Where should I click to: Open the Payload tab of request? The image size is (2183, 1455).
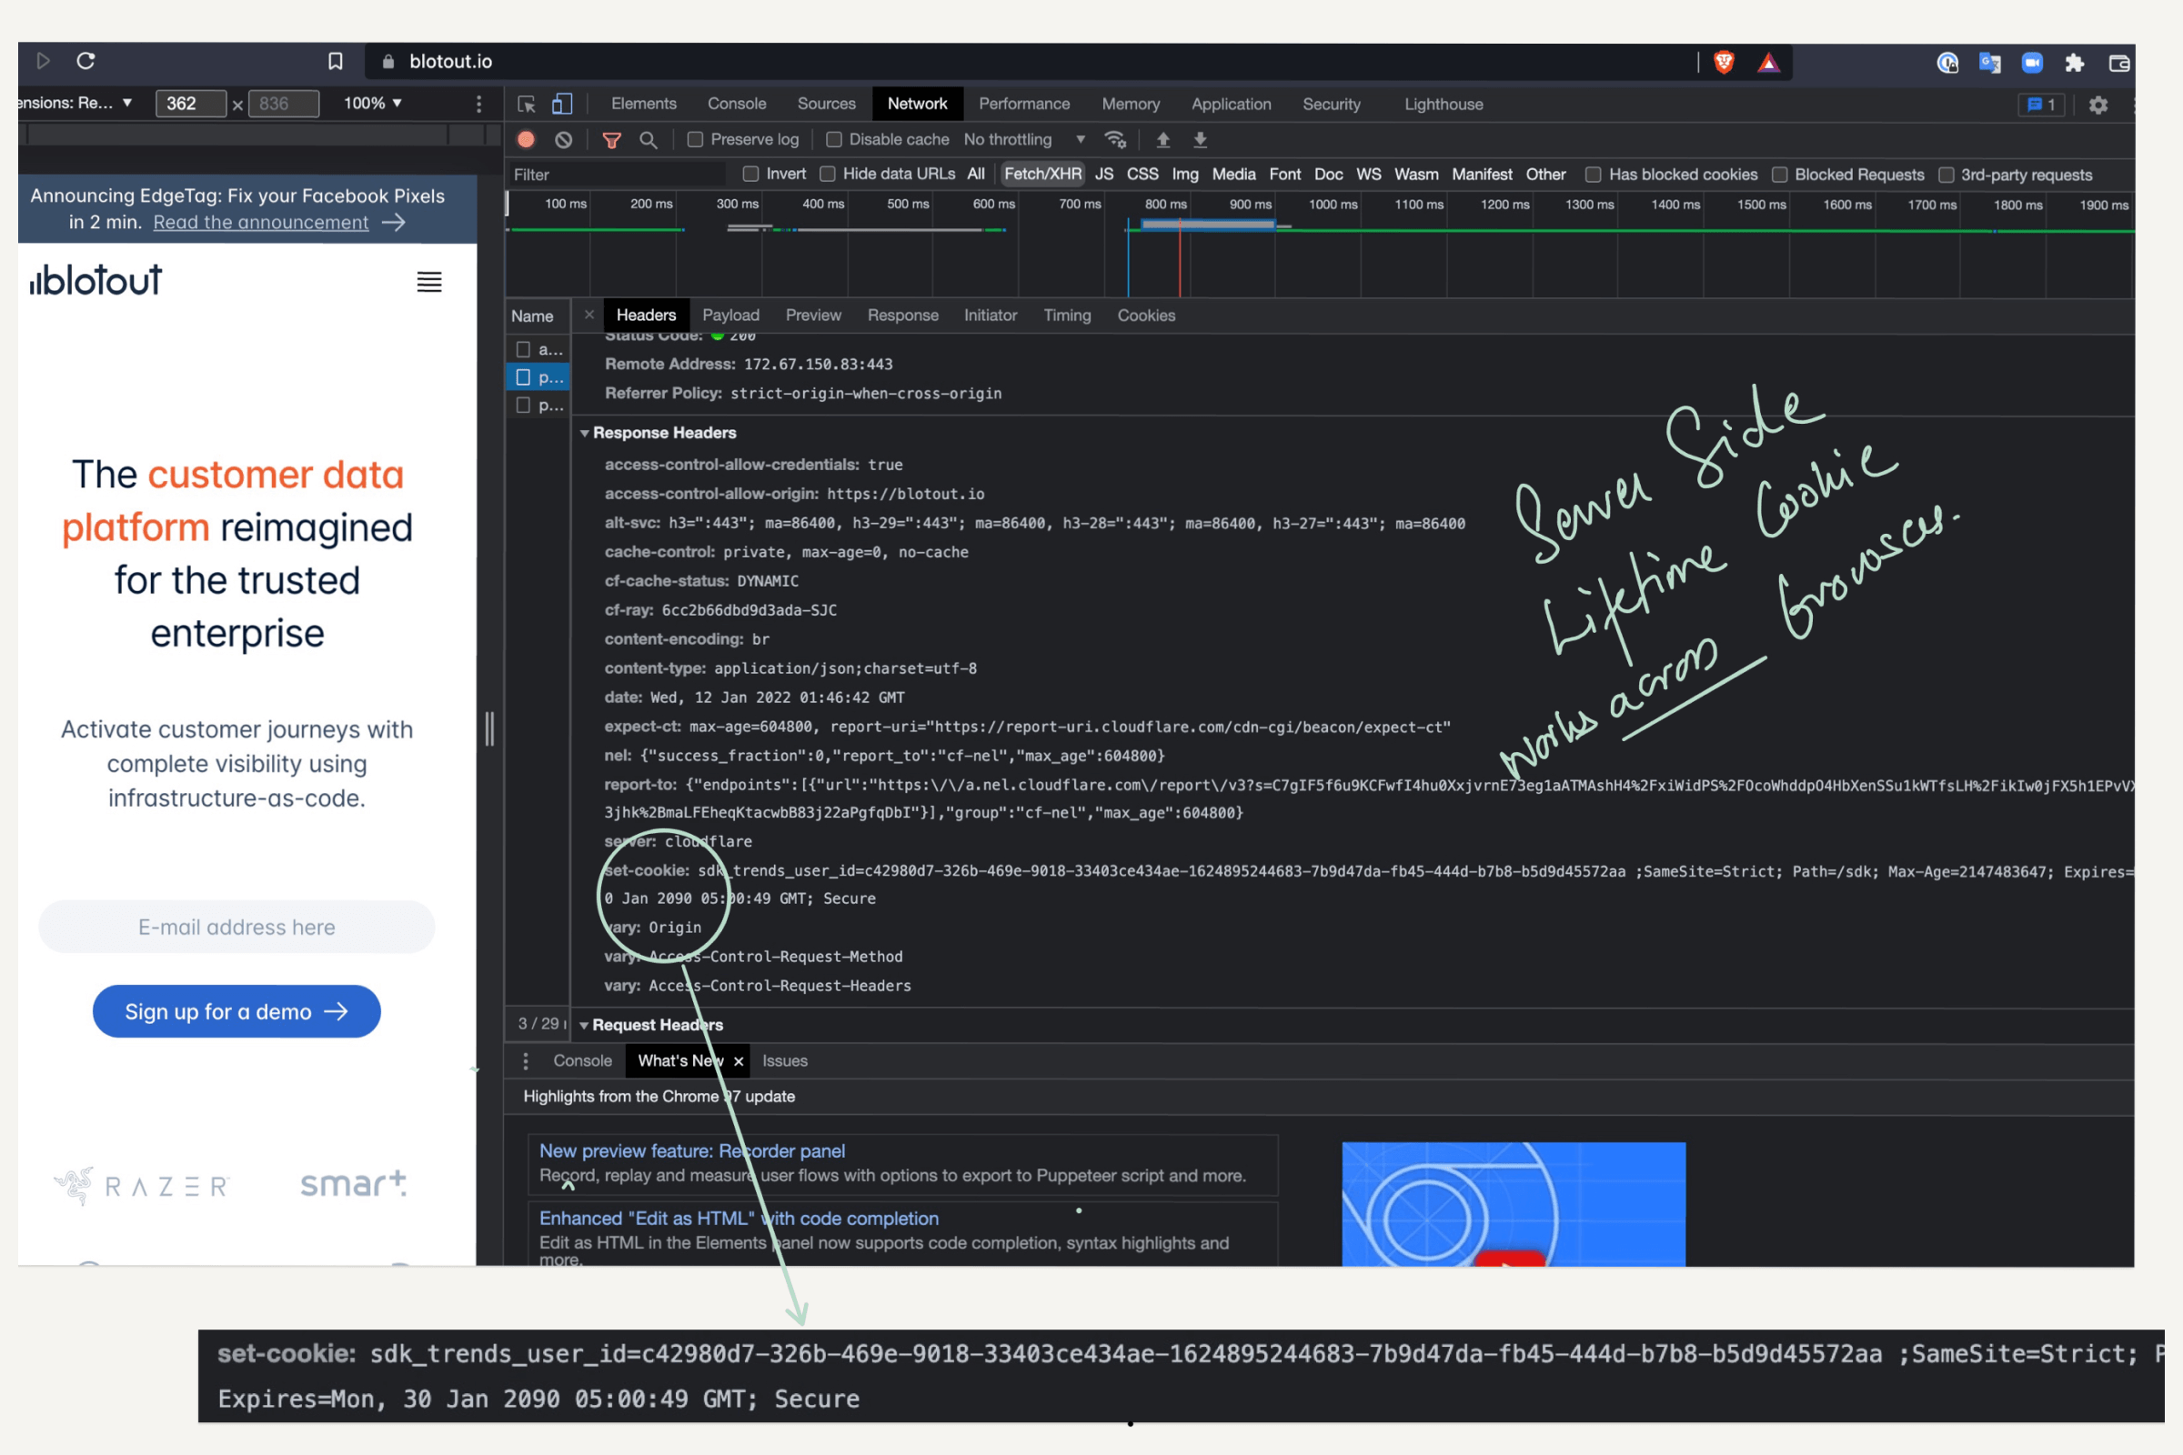[730, 316]
